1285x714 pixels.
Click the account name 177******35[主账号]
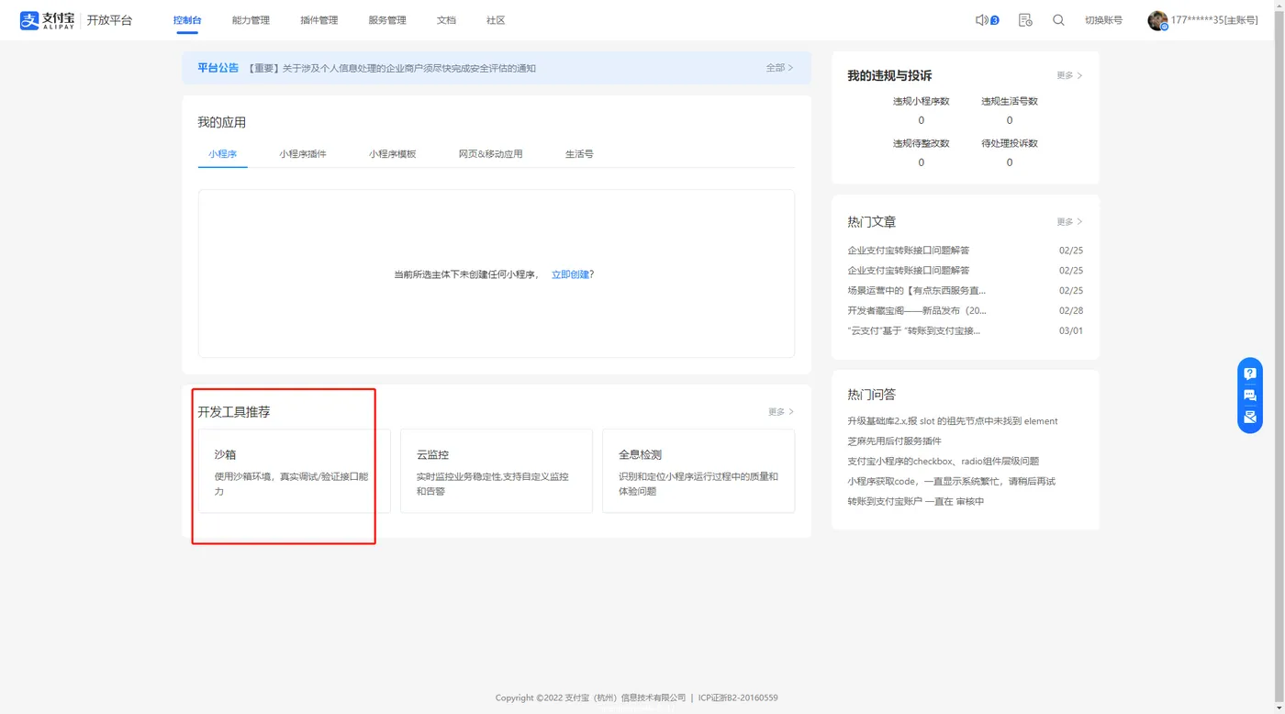click(x=1214, y=20)
